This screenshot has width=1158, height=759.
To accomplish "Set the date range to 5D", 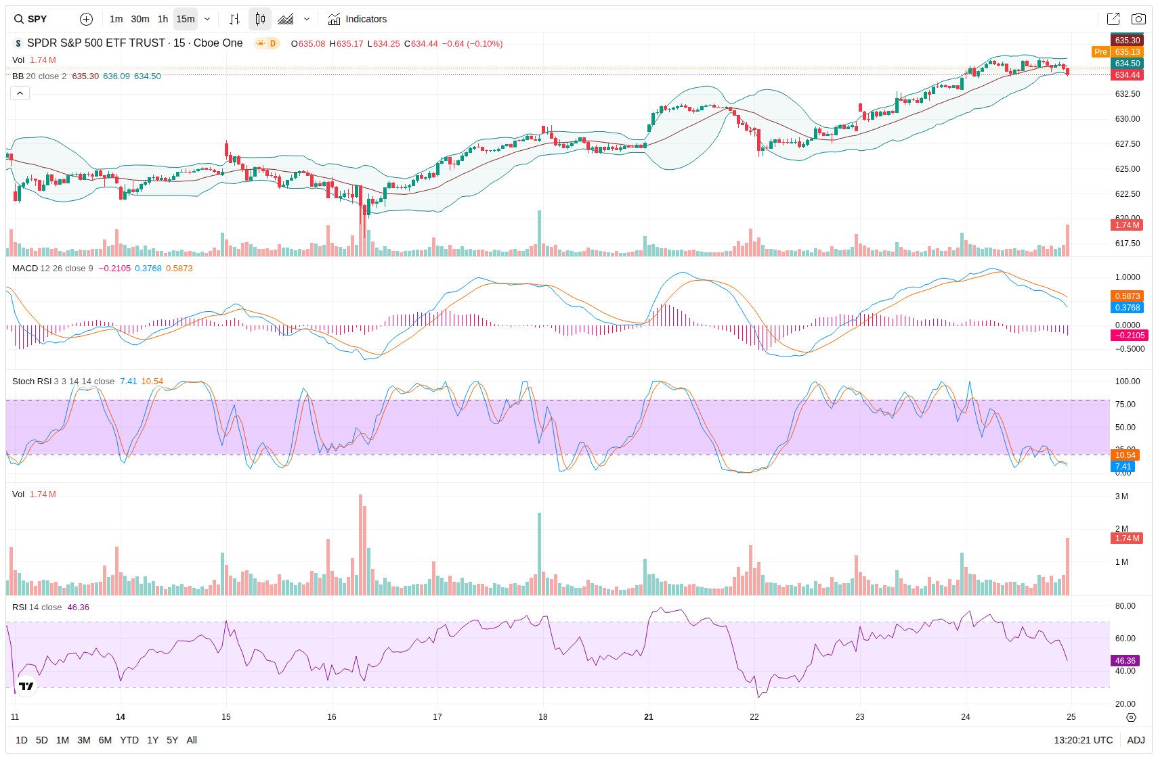I will 42,740.
